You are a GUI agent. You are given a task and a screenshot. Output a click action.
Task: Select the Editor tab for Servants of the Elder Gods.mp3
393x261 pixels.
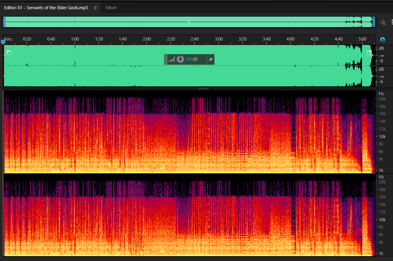coord(46,8)
